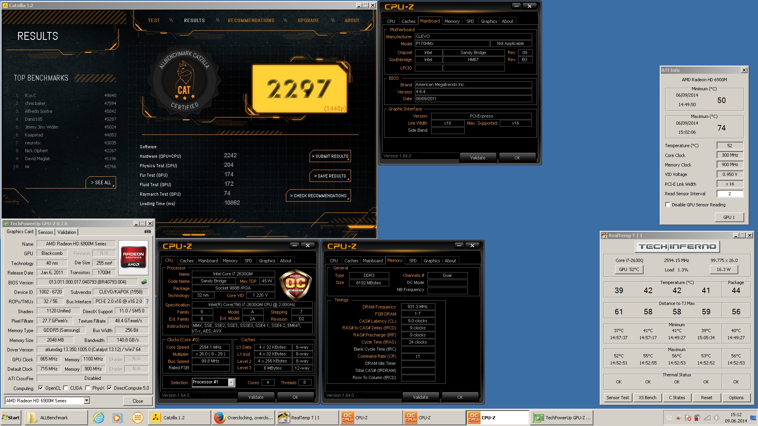Click temperature 52 tray icon

pyautogui.click(x=669, y=418)
